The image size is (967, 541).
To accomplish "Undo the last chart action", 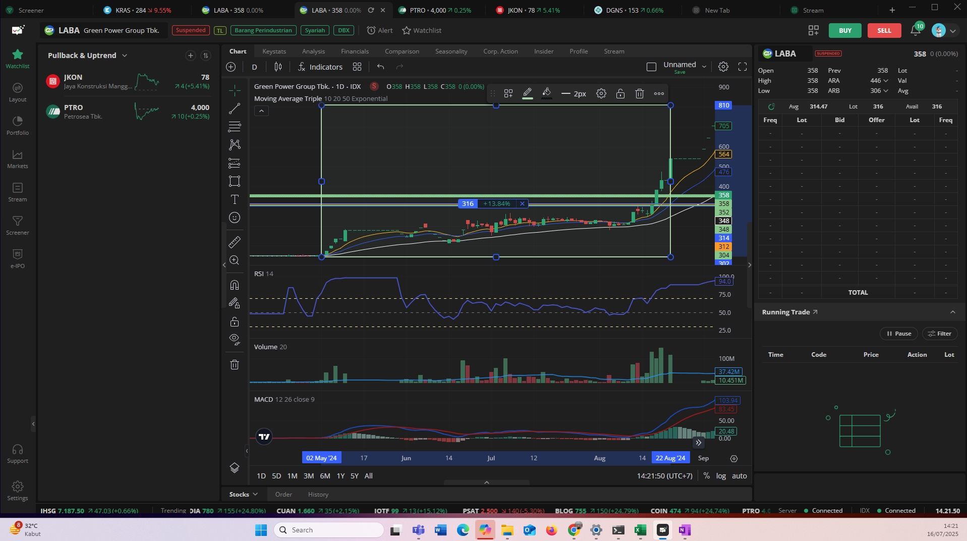I will pos(380,67).
